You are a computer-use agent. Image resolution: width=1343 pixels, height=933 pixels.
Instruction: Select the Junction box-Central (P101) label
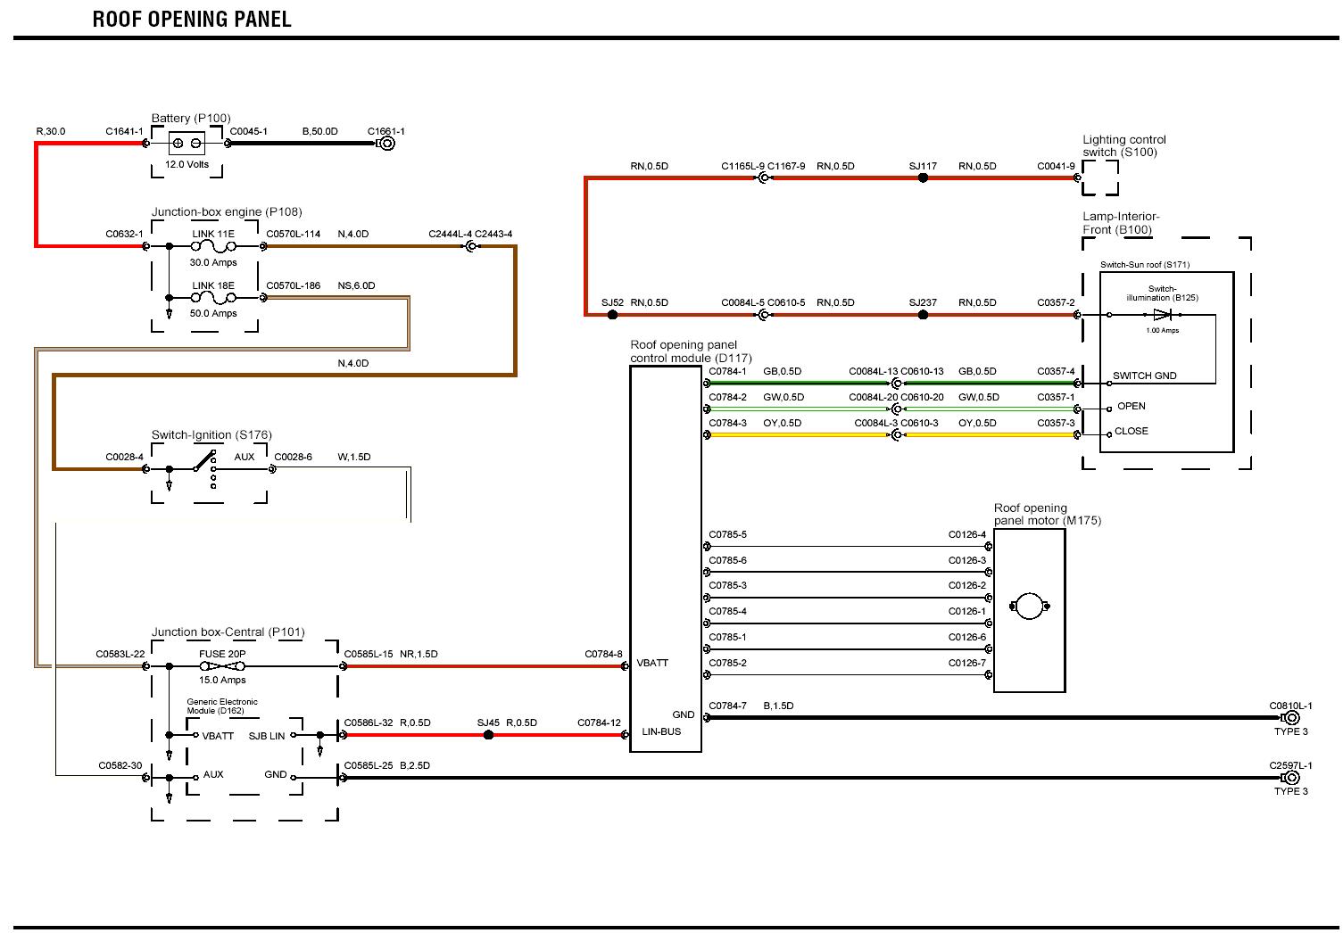coord(228,632)
